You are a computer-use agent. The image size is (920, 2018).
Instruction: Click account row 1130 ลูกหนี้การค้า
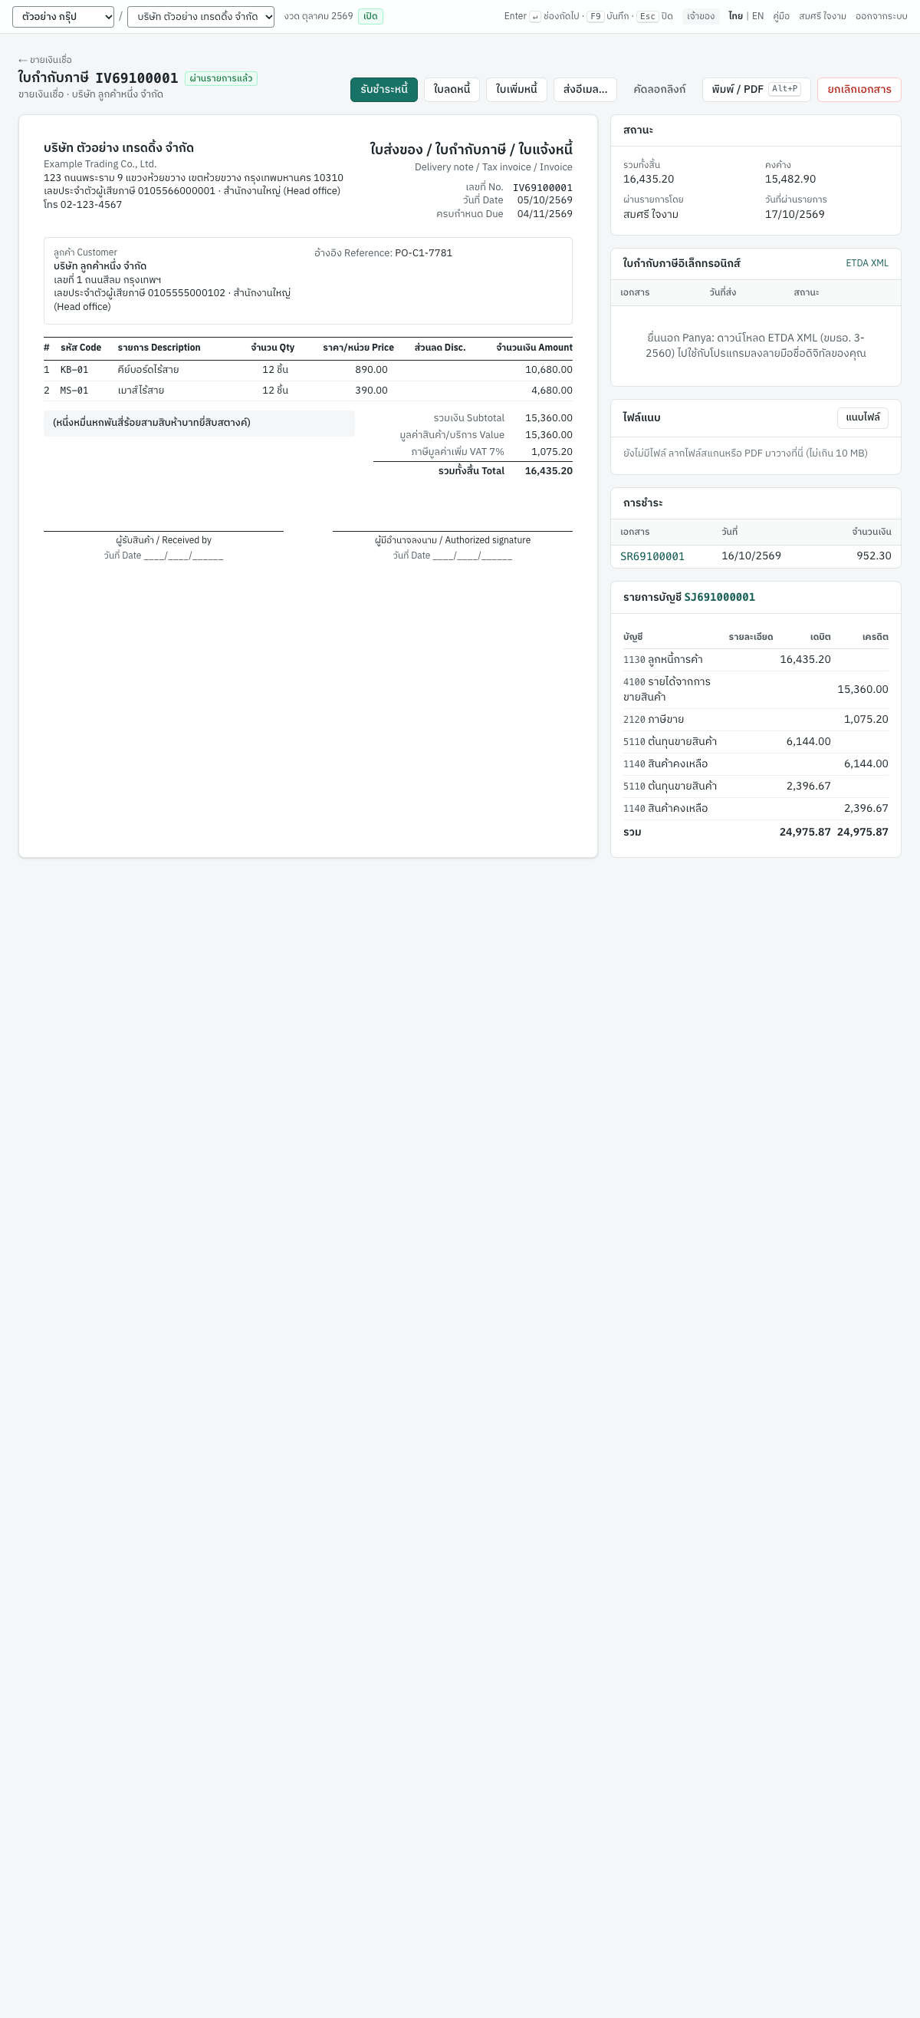[756, 660]
